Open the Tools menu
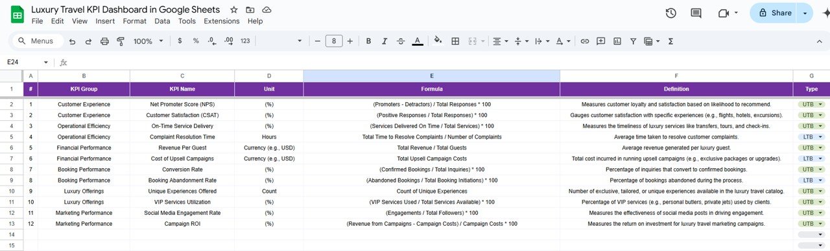This screenshot has height=251, width=830. pos(187,21)
